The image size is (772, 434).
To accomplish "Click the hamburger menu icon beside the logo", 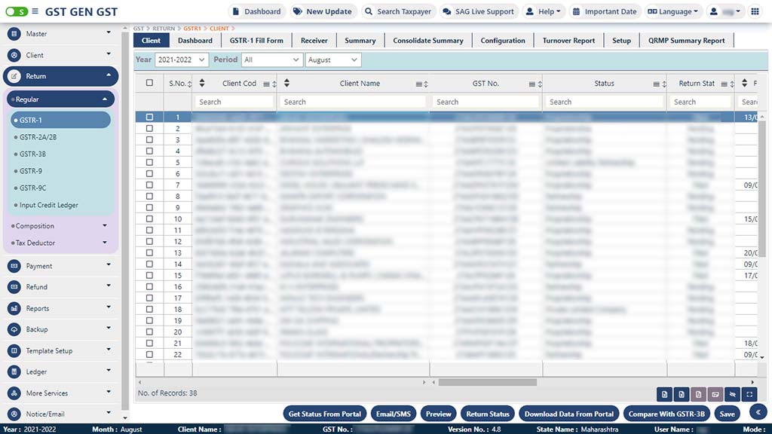I will 35,11.
